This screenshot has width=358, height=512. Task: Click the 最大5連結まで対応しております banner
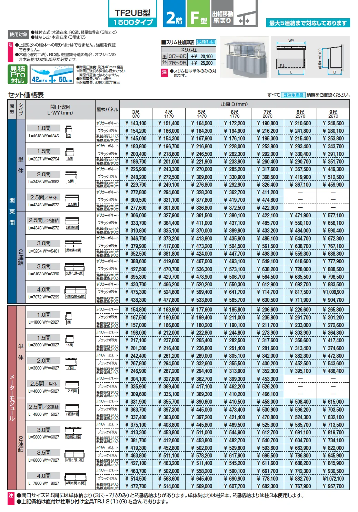(308, 23)
